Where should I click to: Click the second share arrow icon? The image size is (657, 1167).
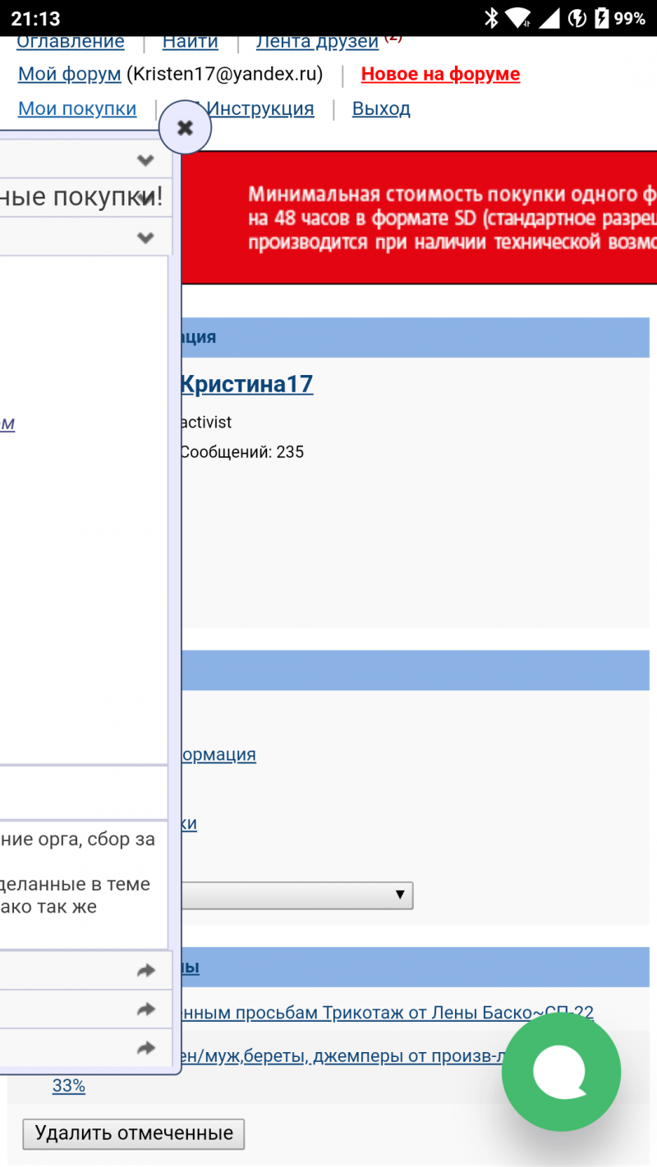tap(145, 1009)
